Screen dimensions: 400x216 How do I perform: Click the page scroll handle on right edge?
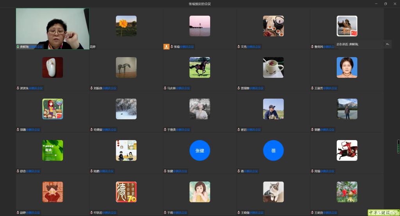(398, 147)
